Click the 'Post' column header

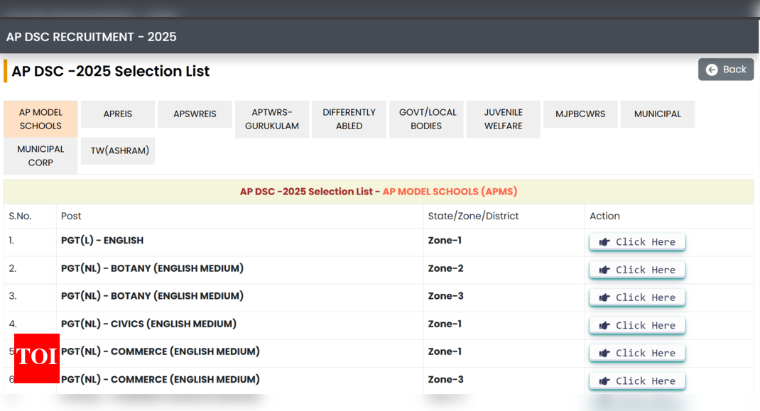pyautogui.click(x=71, y=217)
